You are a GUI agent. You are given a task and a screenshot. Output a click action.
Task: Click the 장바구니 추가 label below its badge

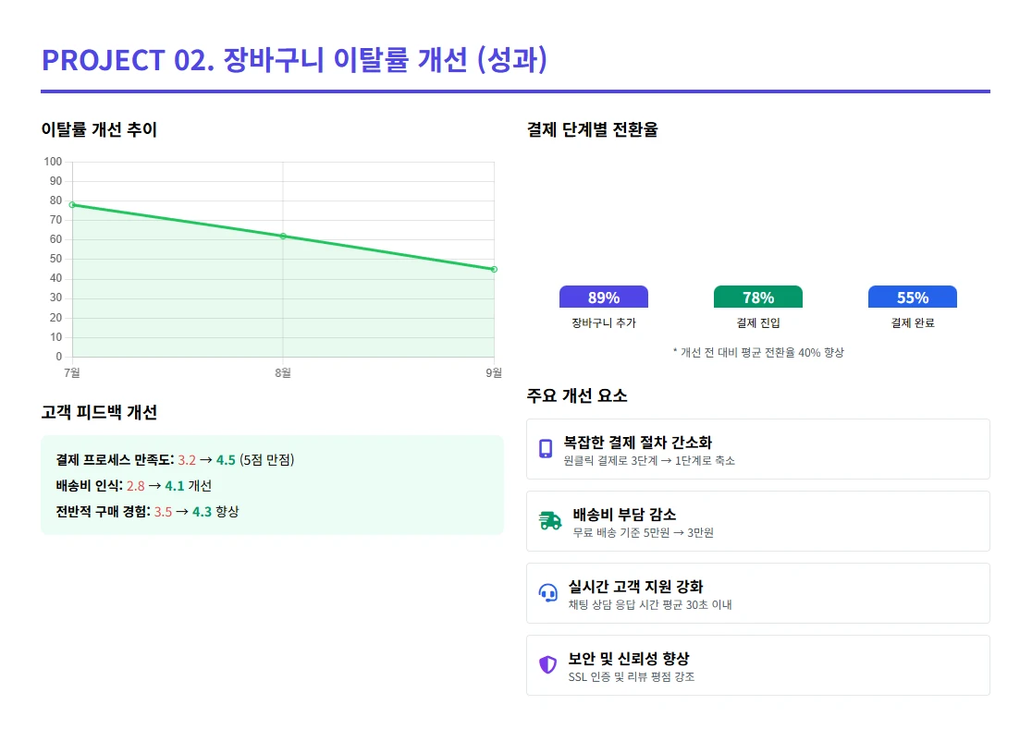604,323
